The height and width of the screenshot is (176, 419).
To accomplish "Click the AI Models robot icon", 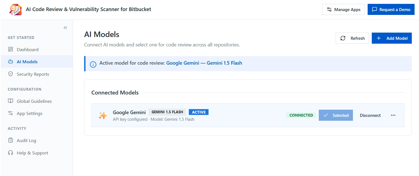I will [x=11, y=62].
